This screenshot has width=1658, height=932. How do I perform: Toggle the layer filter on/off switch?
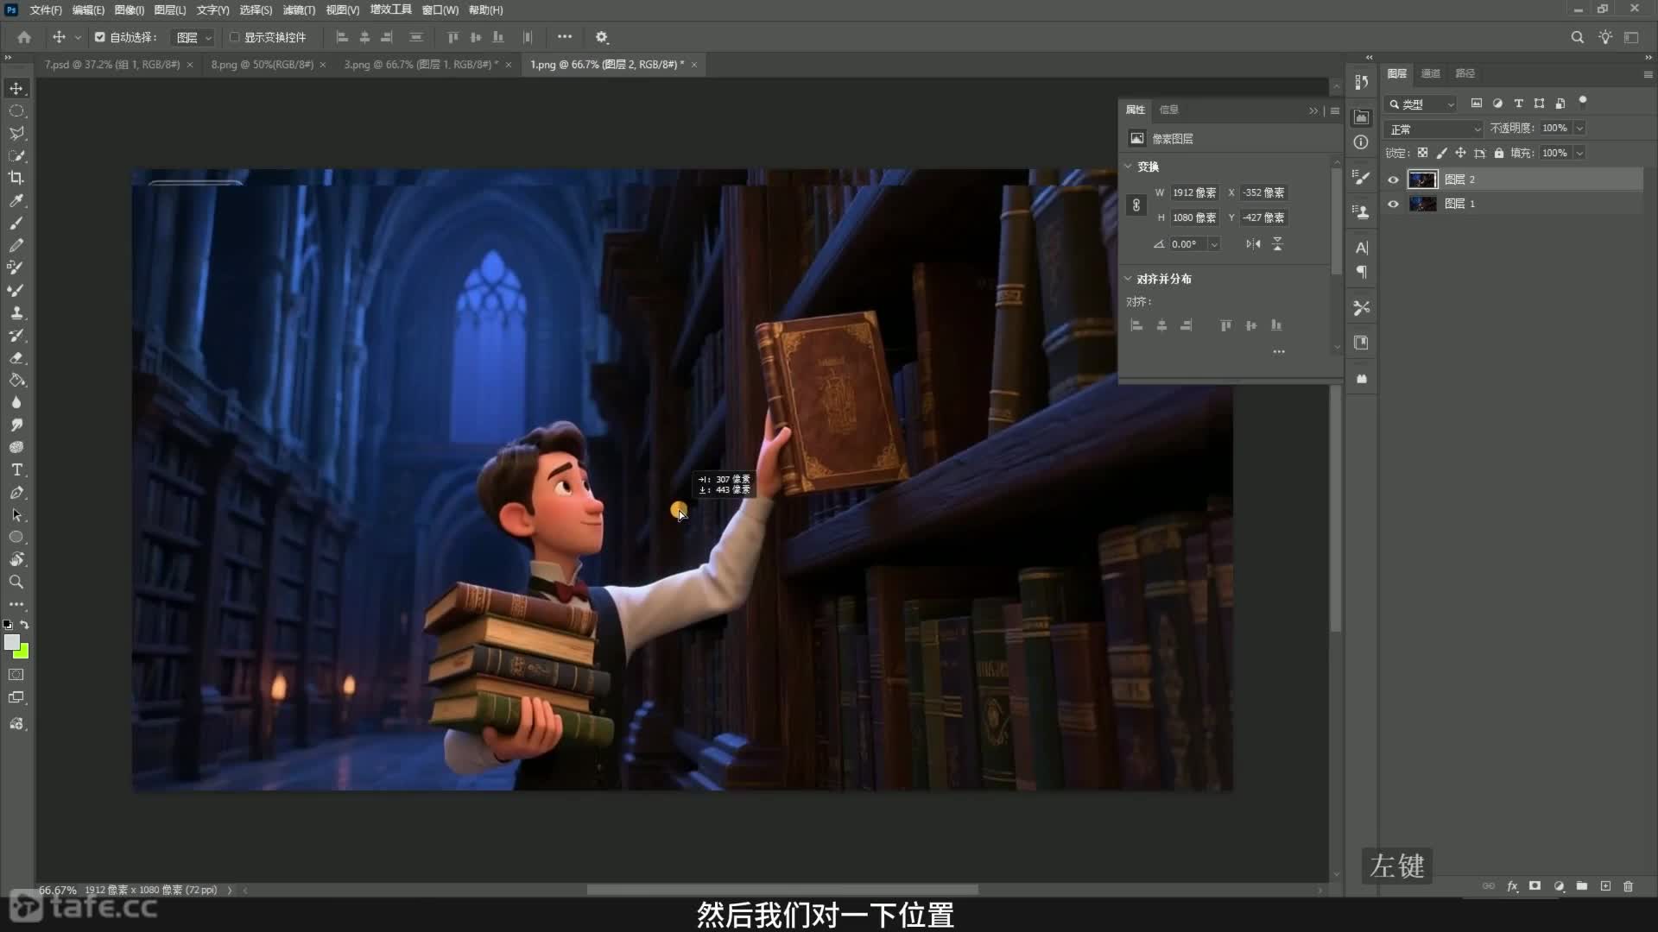coord(1583,101)
